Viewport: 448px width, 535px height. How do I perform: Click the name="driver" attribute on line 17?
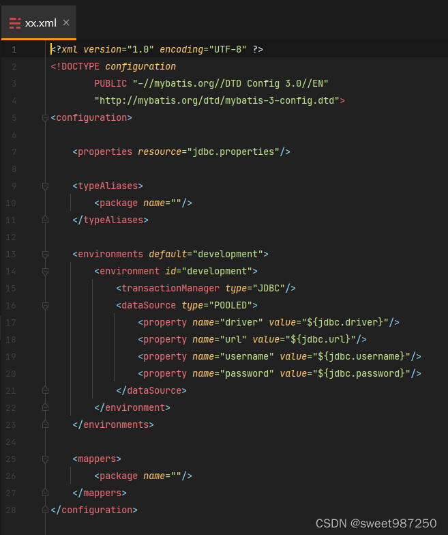[228, 322]
